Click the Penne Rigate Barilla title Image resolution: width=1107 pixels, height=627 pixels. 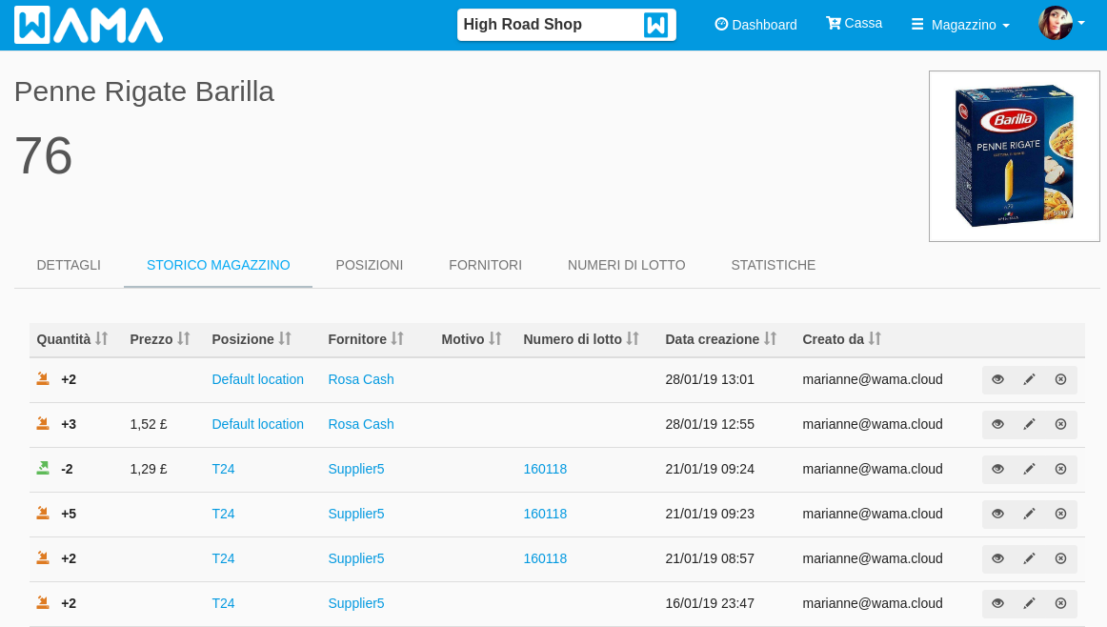pos(144,91)
